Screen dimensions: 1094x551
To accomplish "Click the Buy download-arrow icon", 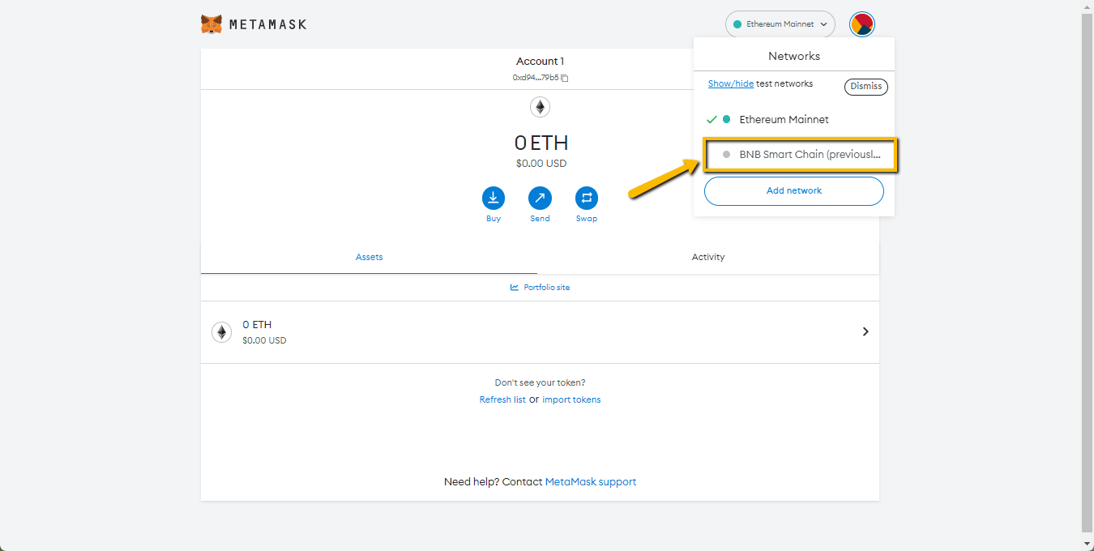I will (x=493, y=198).
